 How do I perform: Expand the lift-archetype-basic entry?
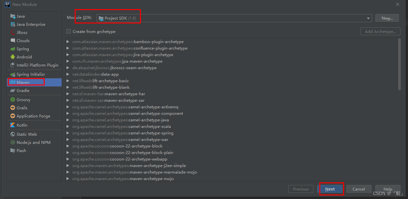point(68,81)
